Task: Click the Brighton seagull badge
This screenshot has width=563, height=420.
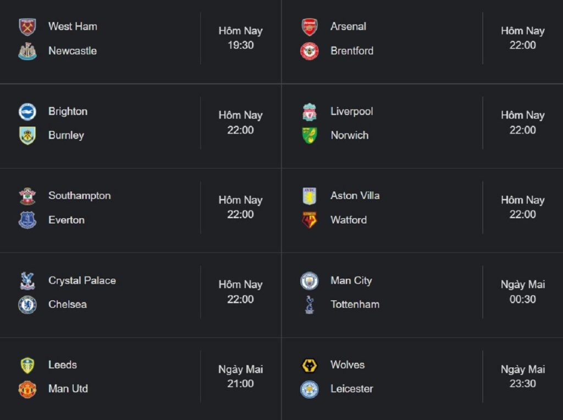Action: 27,112
